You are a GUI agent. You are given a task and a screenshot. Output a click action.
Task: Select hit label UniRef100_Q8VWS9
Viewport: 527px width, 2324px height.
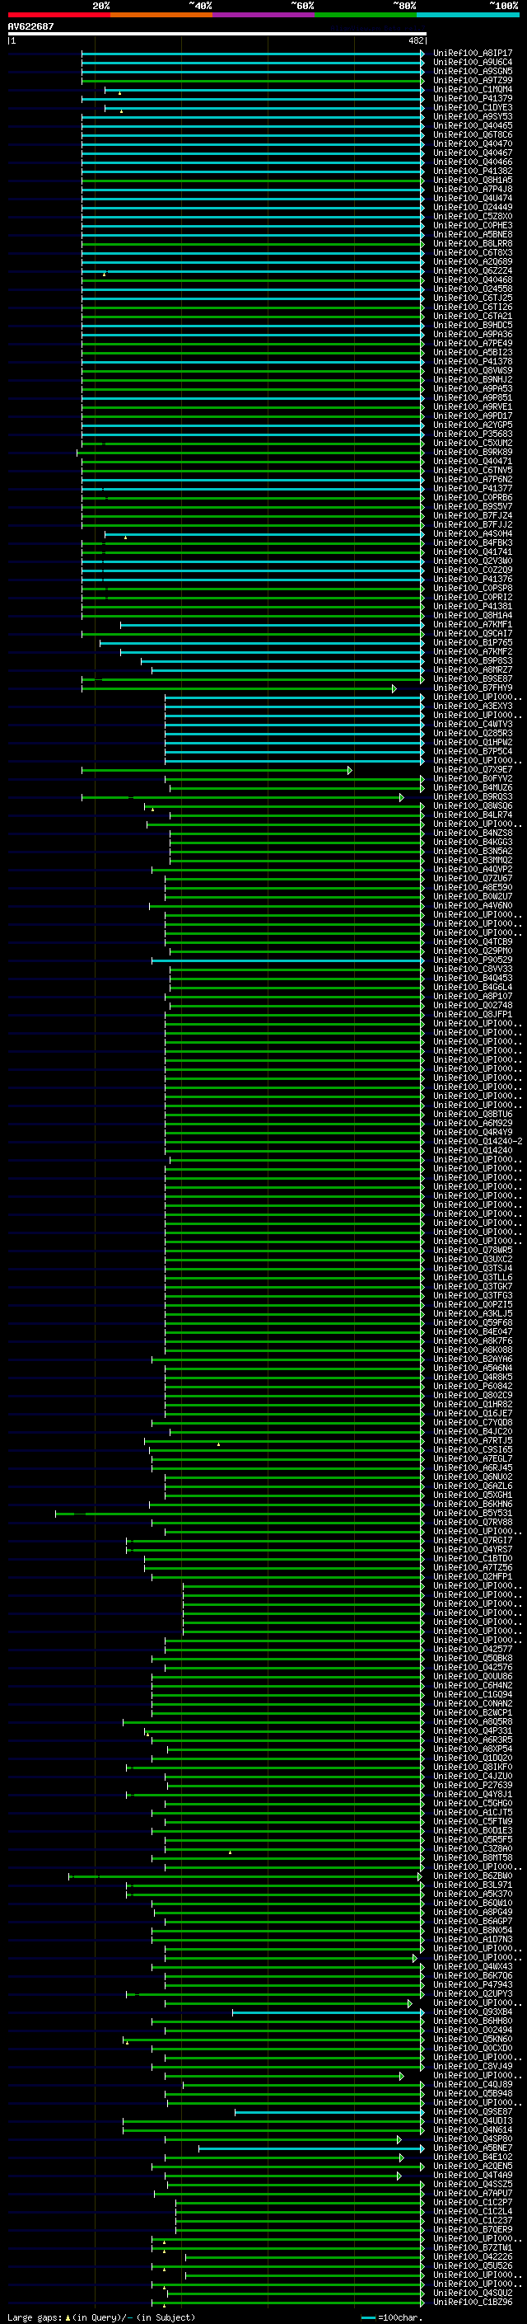click(473, 370)
